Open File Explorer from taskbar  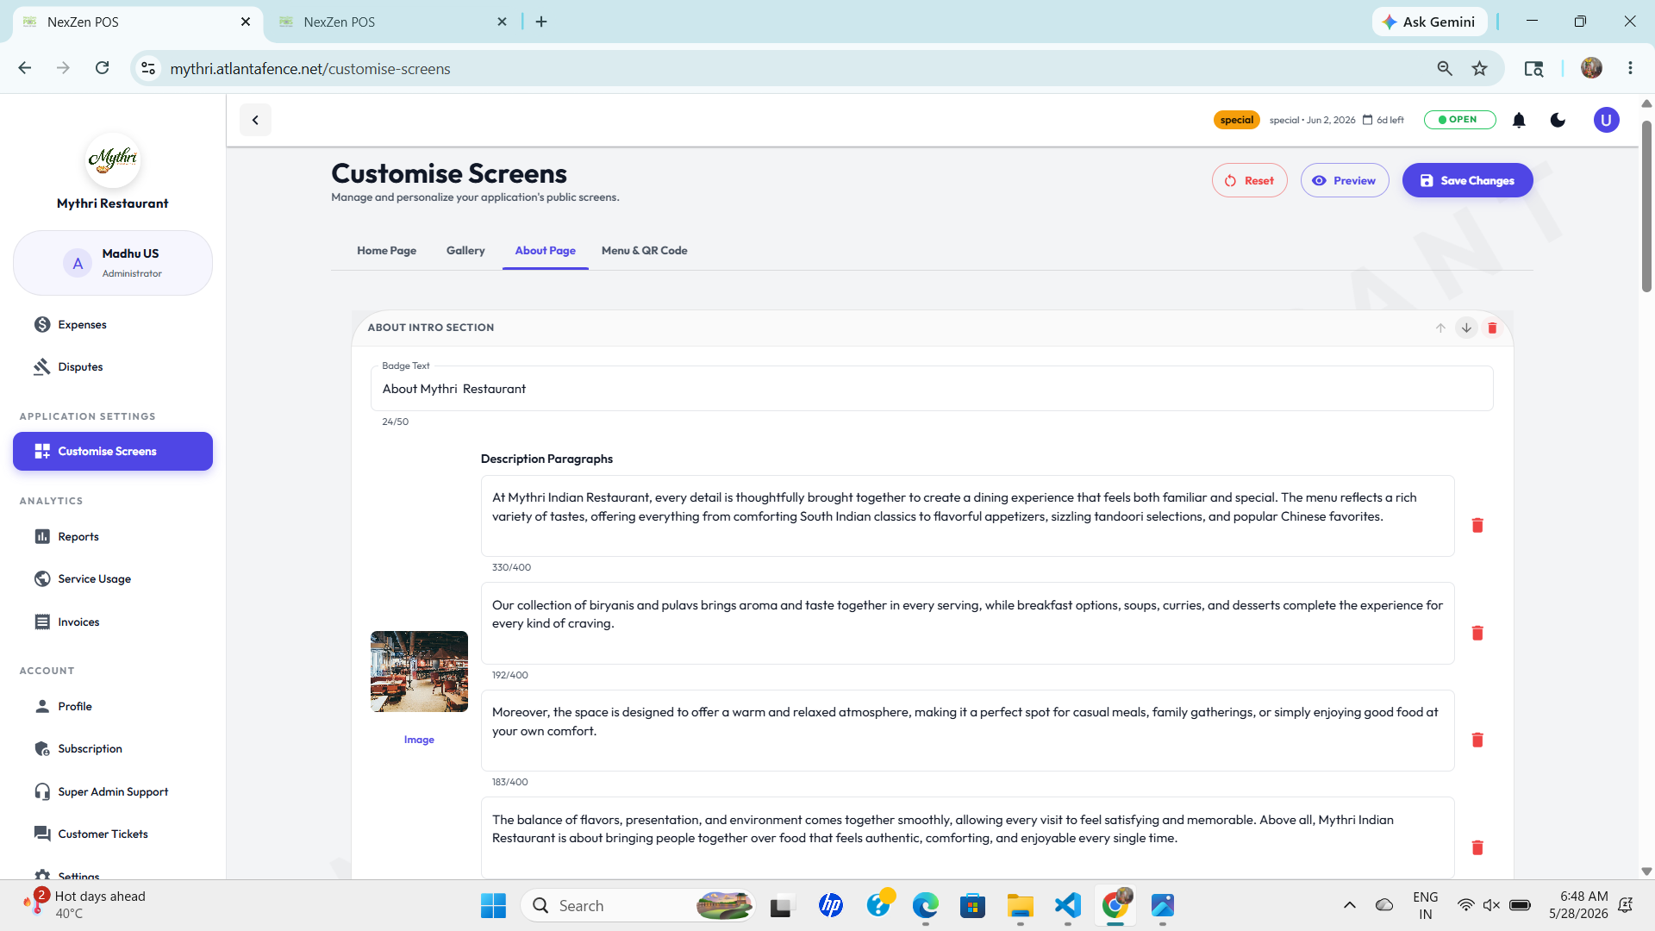tap(1020, 905)
